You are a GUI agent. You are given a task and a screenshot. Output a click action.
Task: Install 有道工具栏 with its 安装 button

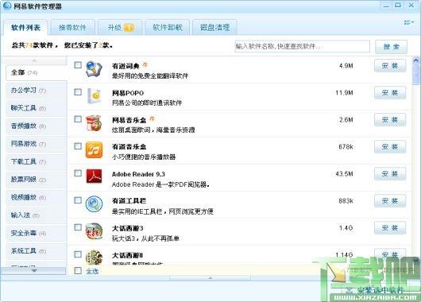coord(390,201)
